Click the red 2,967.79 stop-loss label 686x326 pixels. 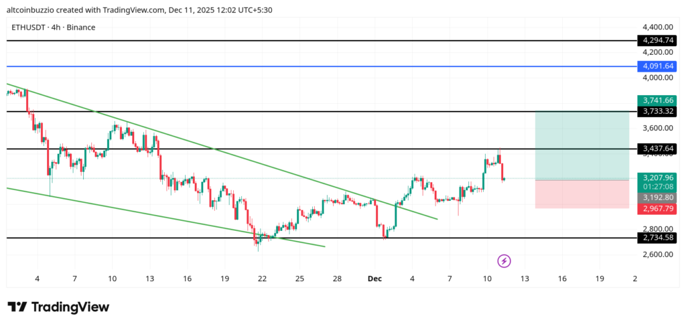[x=657, y=209]
